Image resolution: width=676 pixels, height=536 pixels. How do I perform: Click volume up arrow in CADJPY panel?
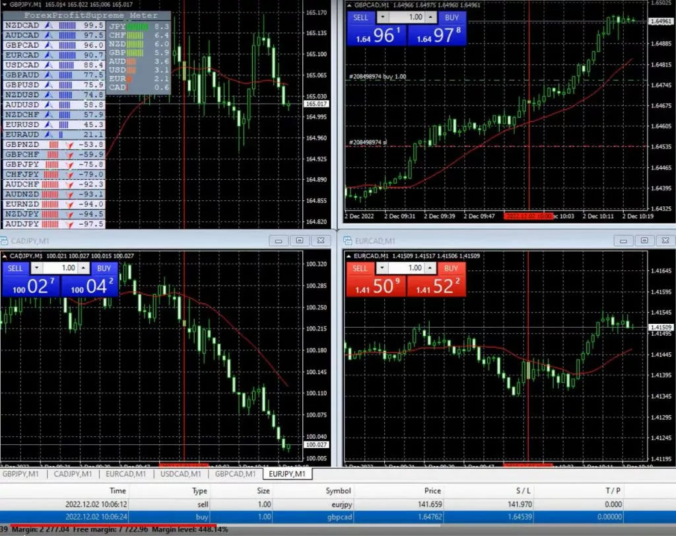pos(83,268)
